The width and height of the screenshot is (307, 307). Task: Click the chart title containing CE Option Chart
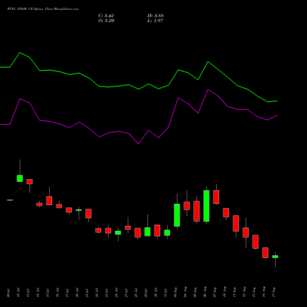pyautogui.click(x=43, y=9)
